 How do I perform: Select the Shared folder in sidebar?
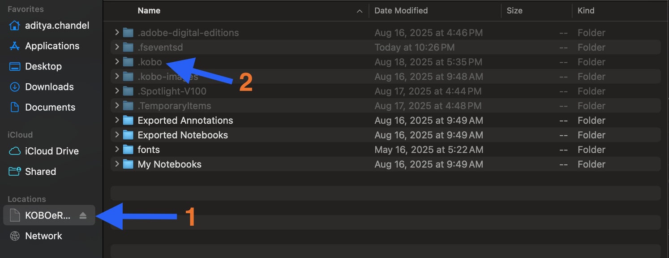coord(40,172)
